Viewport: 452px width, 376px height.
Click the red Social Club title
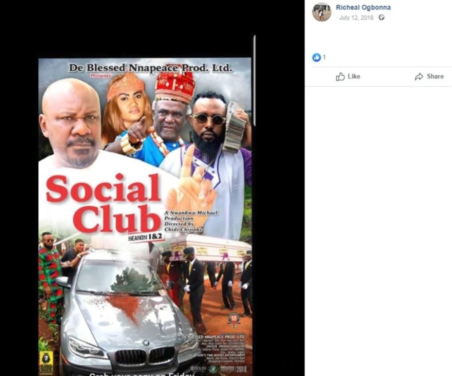click(103, 204)
